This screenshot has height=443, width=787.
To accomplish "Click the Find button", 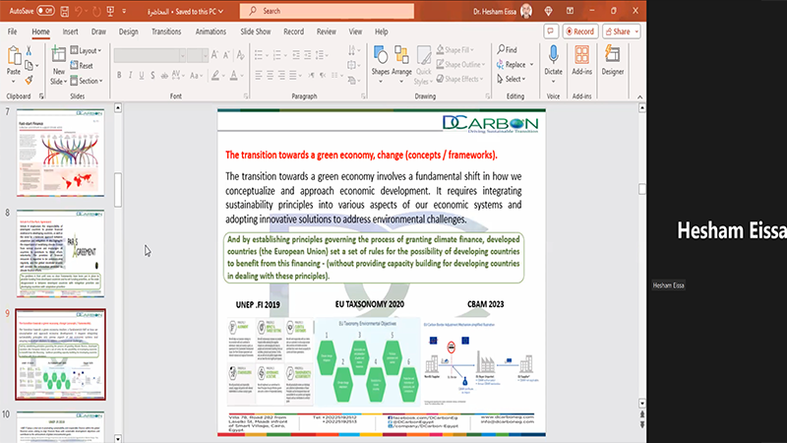I will coord(507,50).
